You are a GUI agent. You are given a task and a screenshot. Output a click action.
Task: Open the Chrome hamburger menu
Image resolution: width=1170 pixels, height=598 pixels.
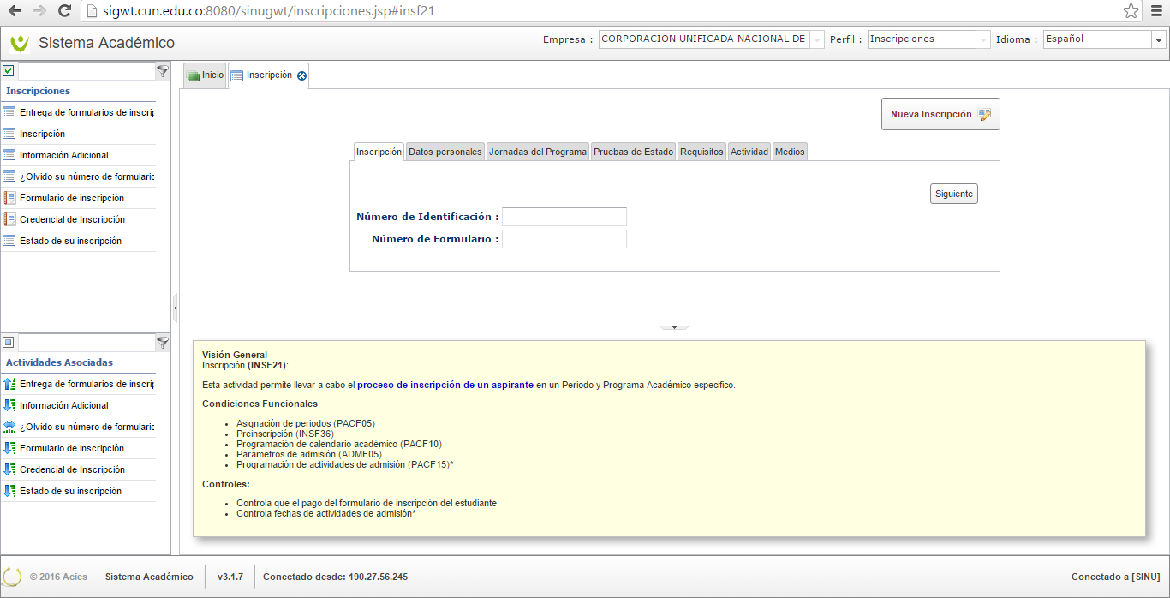pos(1156,11)
